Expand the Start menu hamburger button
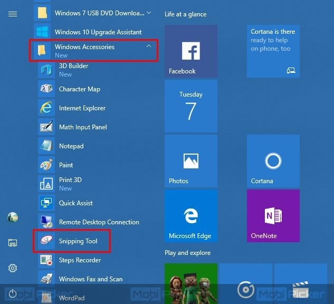This screenshot has height=304, width=334. (13, 14)
